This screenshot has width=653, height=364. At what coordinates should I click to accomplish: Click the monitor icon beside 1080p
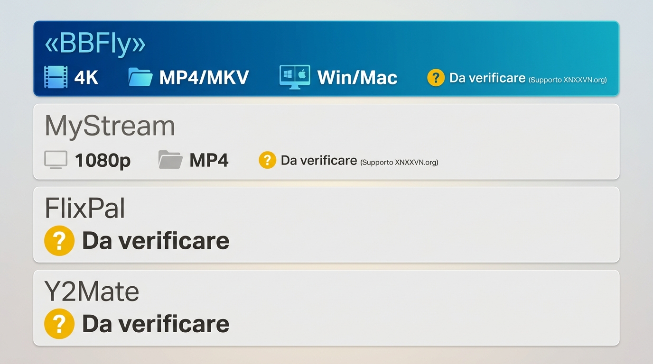pos(56,160)
